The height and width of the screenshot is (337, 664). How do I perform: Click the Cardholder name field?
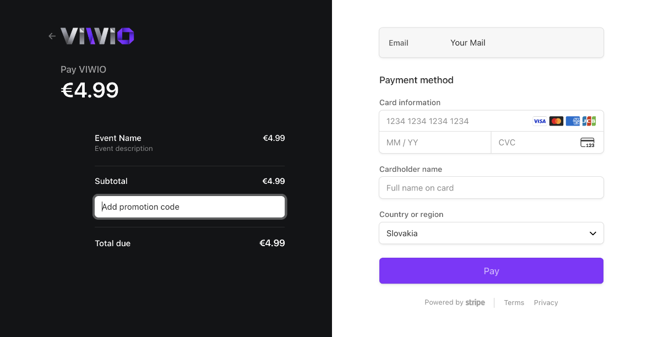[491, 188]
